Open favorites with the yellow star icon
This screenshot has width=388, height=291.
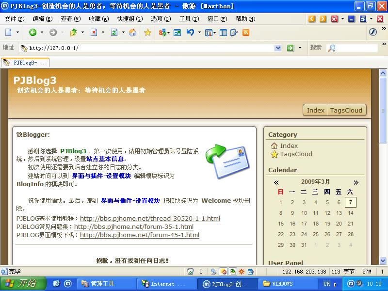[147, 32]
